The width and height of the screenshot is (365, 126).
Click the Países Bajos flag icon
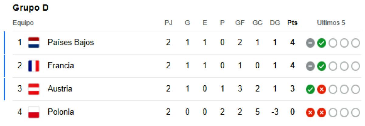tap(34, 43)
